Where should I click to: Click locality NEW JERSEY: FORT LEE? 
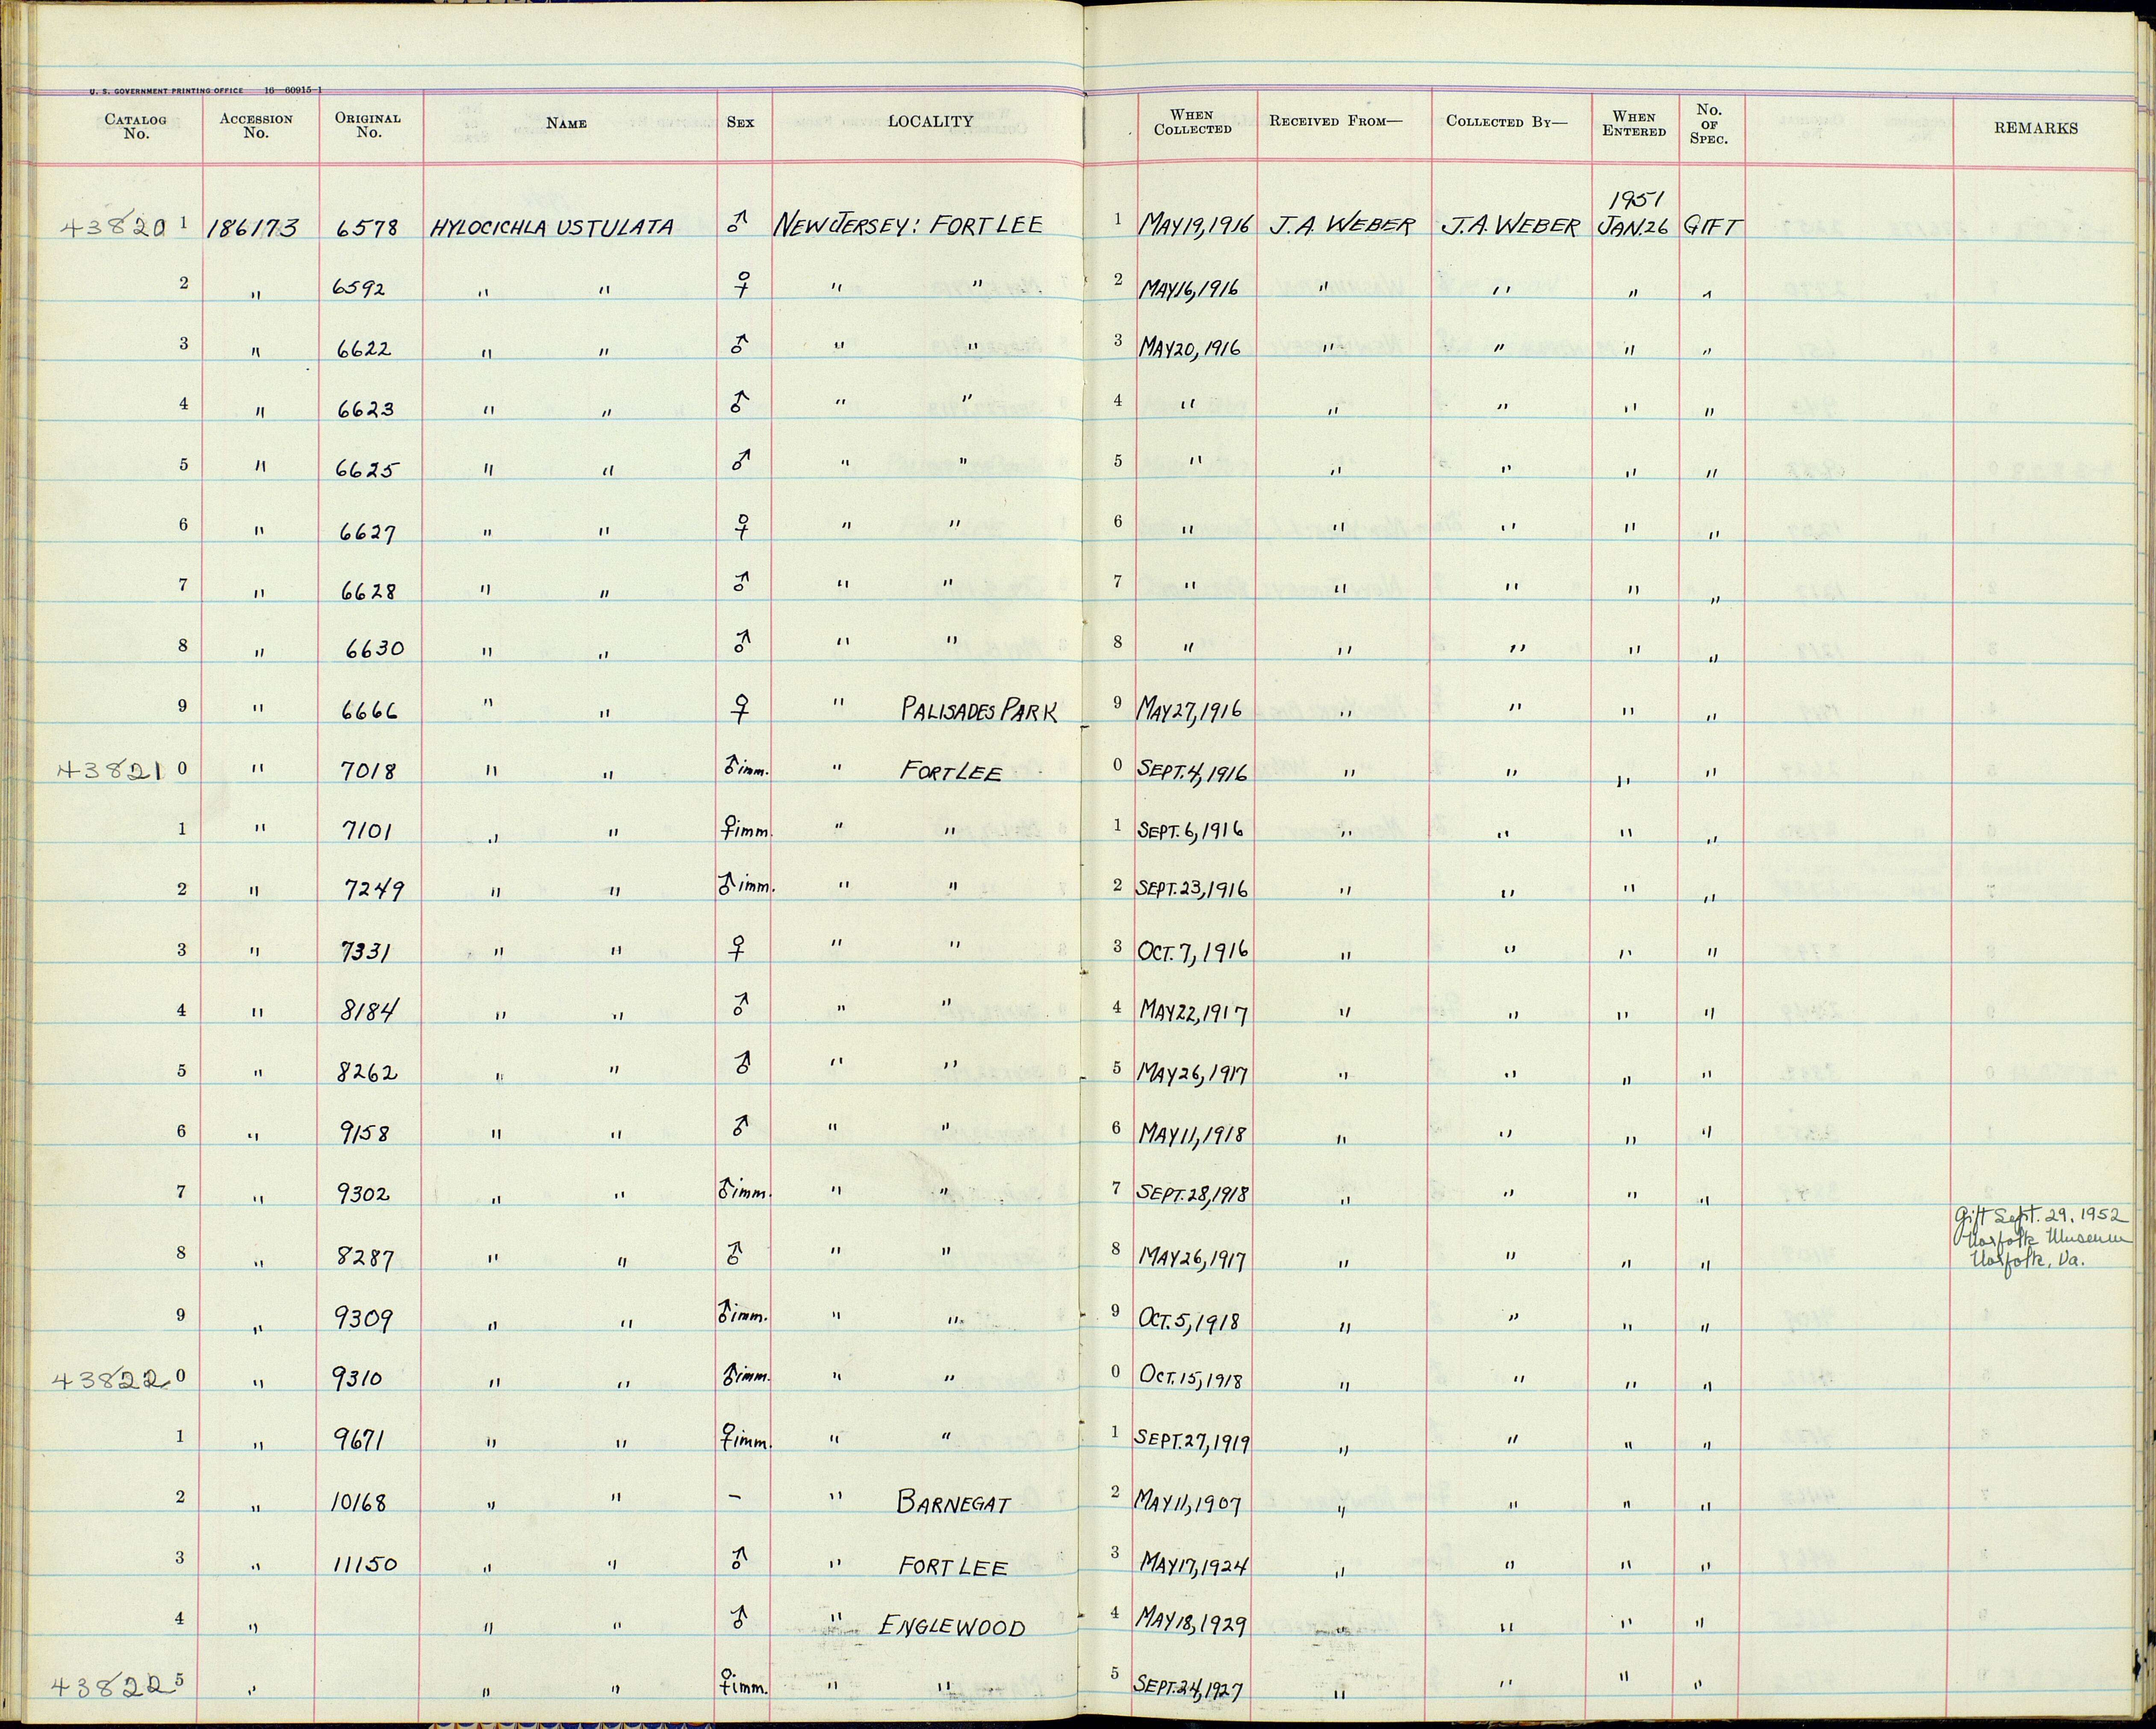click(x=908, y=225)
